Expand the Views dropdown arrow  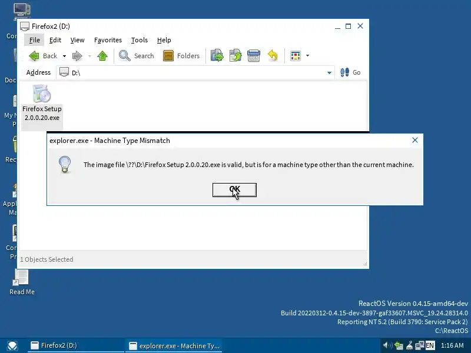(x=307, y=56)
